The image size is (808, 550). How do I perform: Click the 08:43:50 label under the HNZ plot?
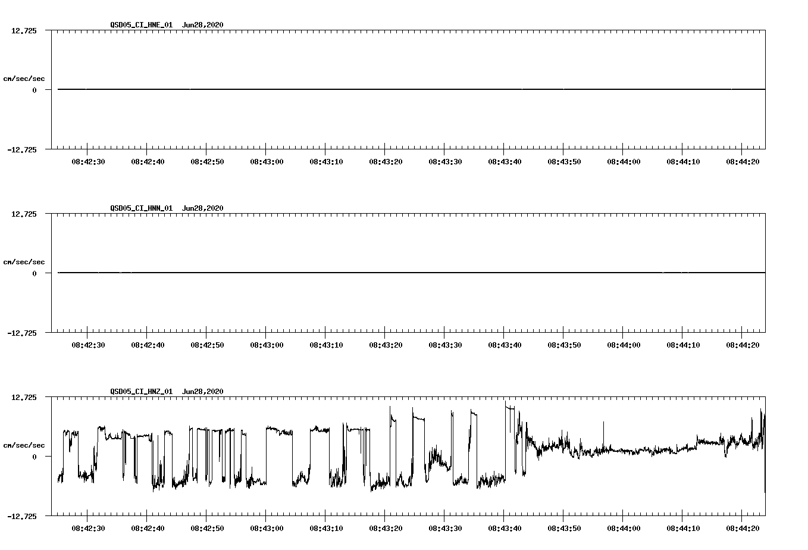pos(564,529)
